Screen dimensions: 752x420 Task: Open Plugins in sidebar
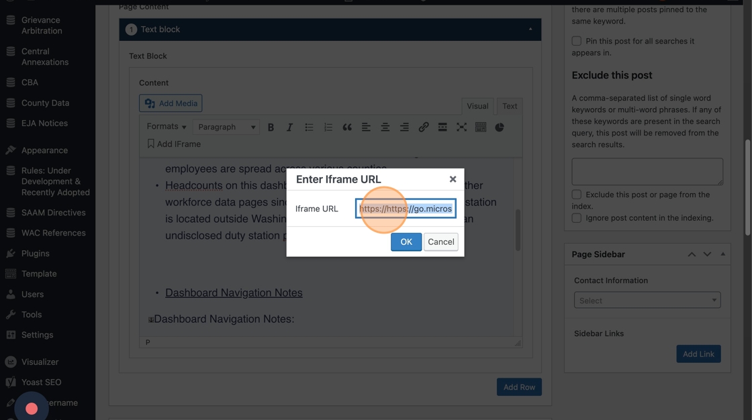(35, 254)
